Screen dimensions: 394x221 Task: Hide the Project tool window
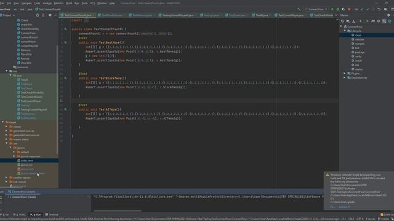(x=55, y=15)
